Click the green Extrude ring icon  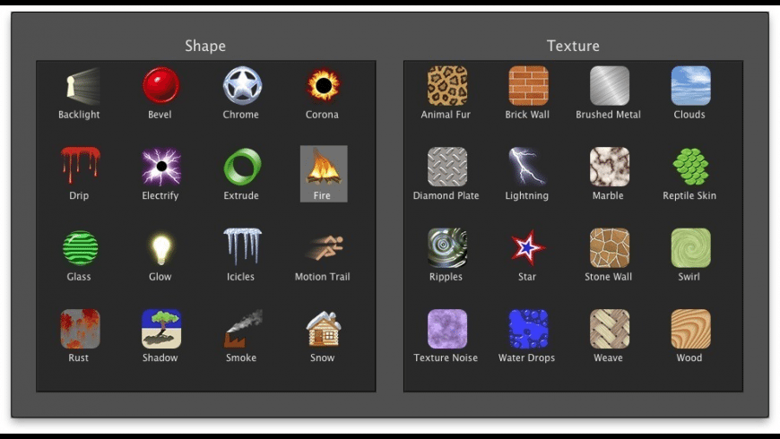coord(242,167)
